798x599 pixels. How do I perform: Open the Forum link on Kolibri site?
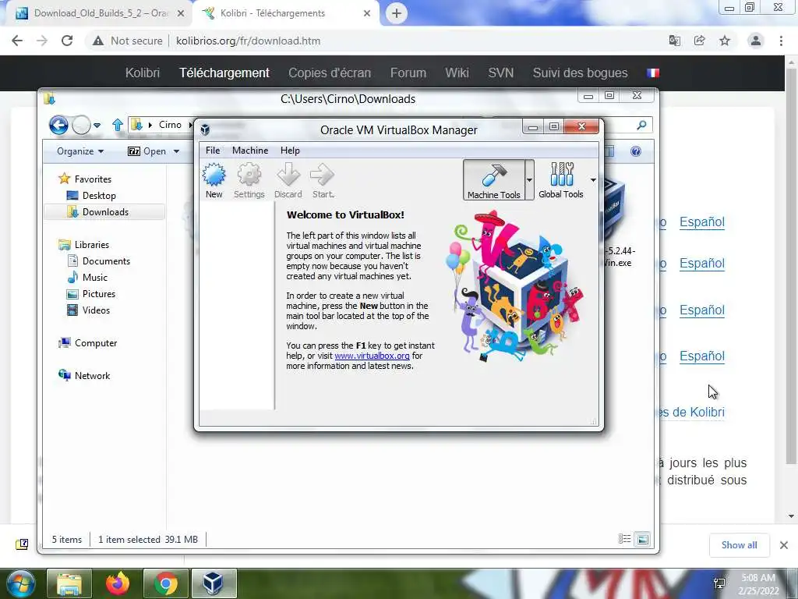coord(408,73)
